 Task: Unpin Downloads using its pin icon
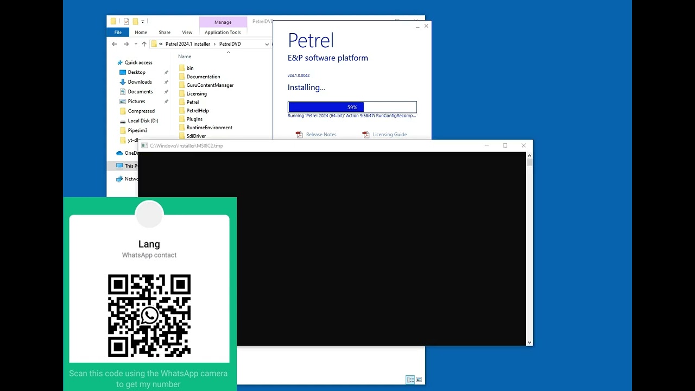click(166, 82)
